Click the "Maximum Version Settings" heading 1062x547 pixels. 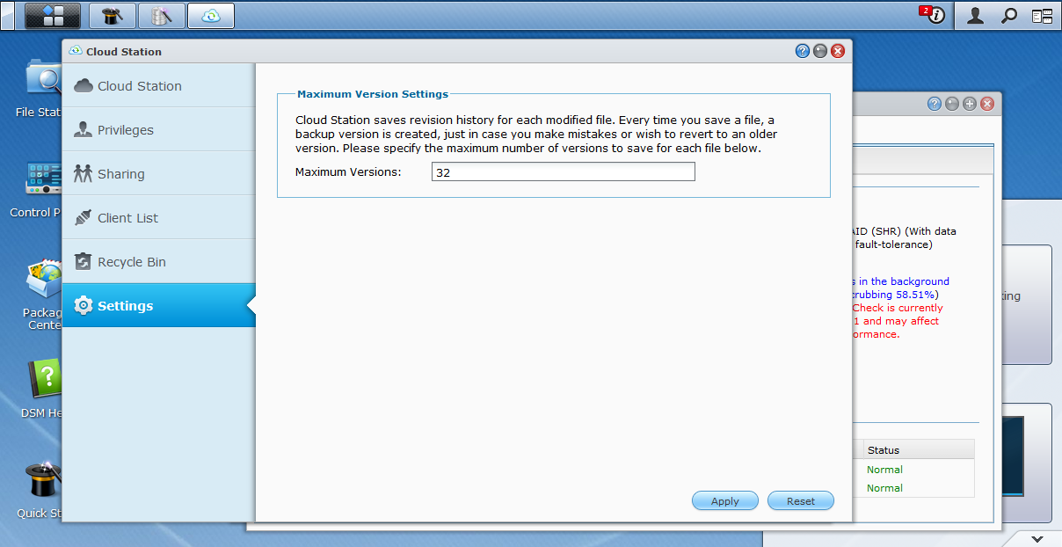373,94
